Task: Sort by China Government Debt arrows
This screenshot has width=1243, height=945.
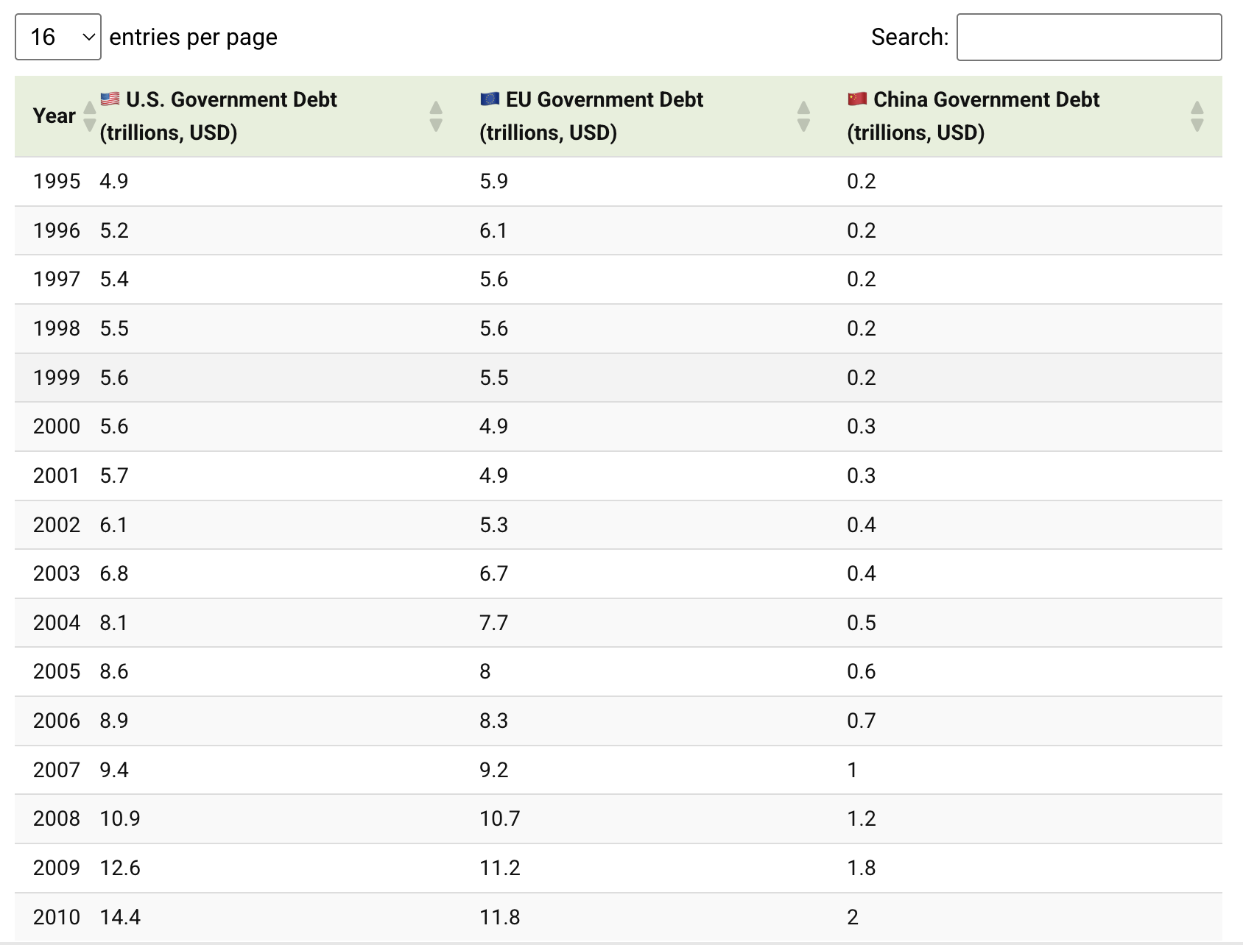Action: [1197, 116]
